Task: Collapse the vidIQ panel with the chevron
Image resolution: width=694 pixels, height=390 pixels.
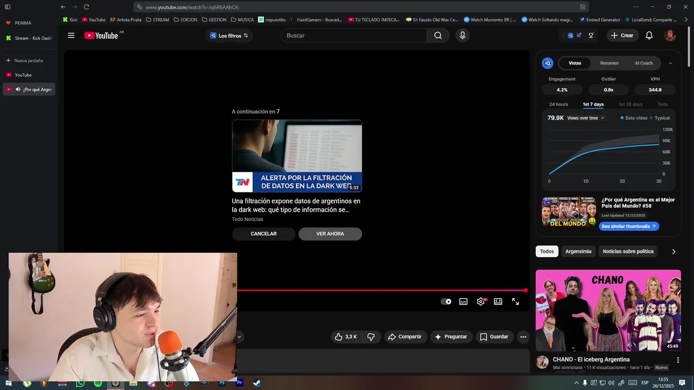Action: coord(670,63)
